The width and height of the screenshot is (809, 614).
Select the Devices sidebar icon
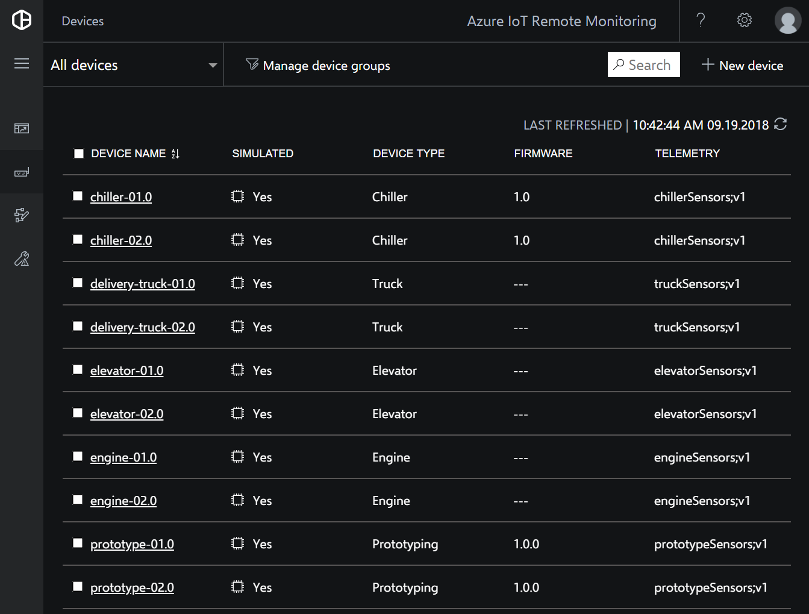(22, 172)
